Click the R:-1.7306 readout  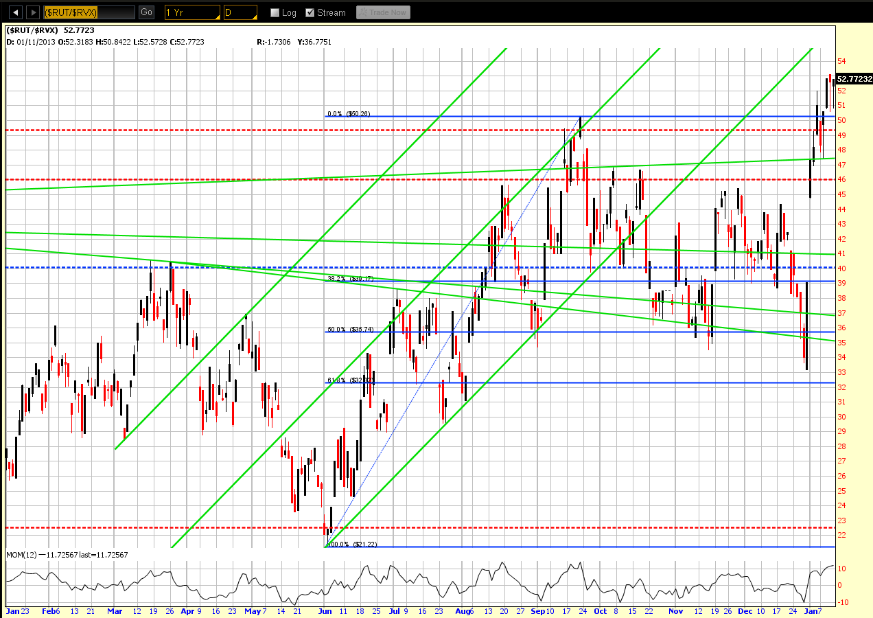[273, 42]
